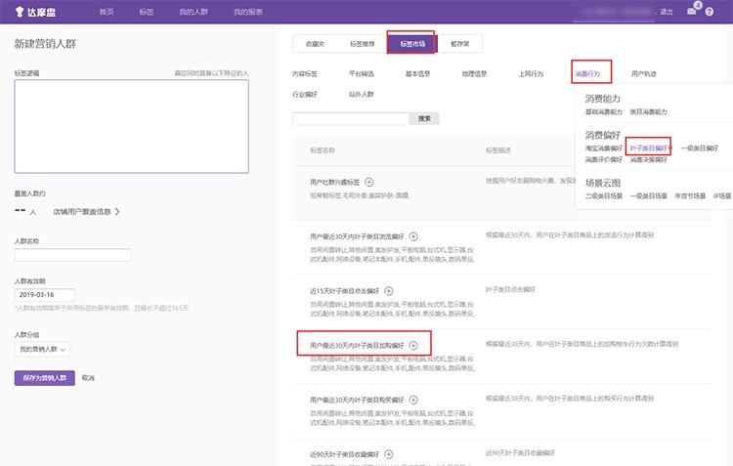The image size is (733, 466).
Task: Switch to the 标签推荐 tab
Action: pyautogui.click(x=363, y=44)
